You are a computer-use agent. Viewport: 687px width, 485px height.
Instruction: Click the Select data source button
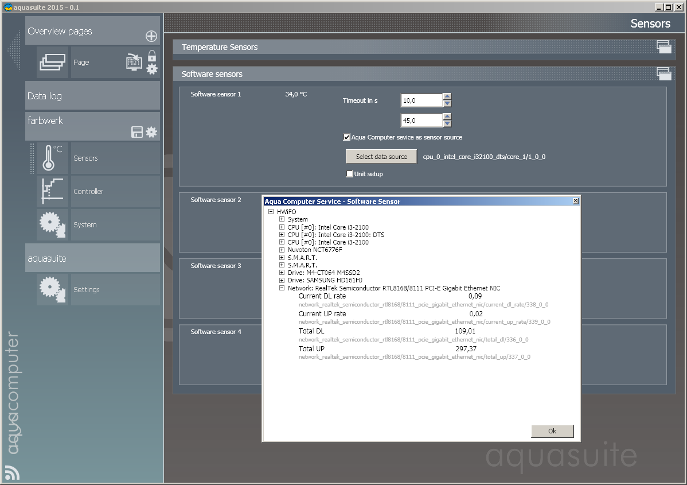click(381, 157)
